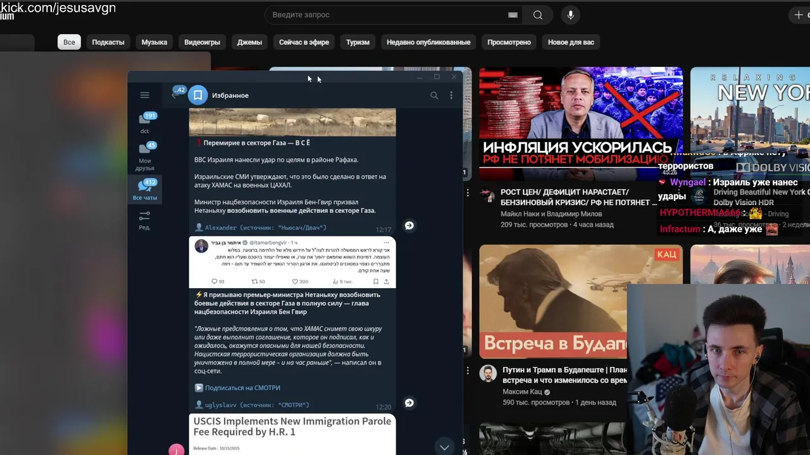Open the dct chat folder

coord(145,123)
